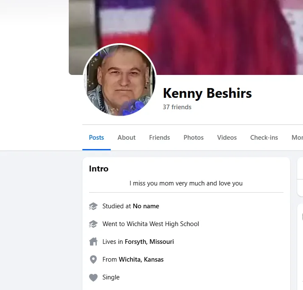Click the graduation cap icon beside Wichita West High School
303x290 pixels.
[93, 224]
